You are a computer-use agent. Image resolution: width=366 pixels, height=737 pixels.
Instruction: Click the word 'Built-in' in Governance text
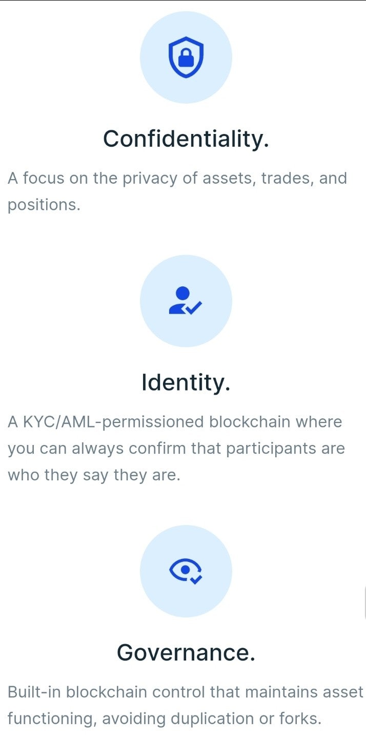click(34, 692)
